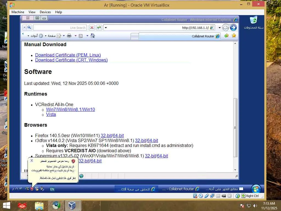Expand the RSS feeds dropdown arrow
Image resolution: width=281 pixels, height=211 pixels.
pyautogui.click(x=75, y=36)
